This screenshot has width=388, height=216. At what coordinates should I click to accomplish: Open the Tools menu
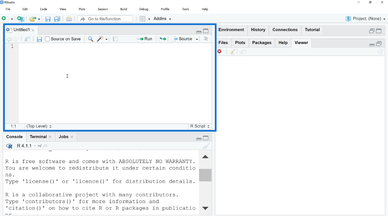185,9
